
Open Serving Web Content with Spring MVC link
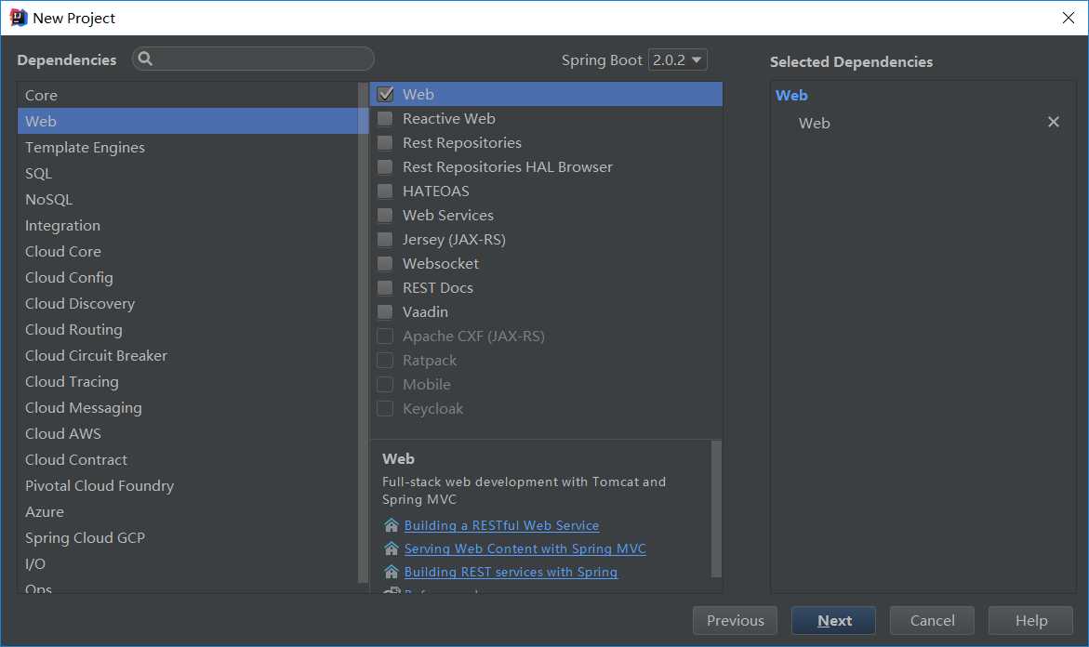pyautogui.click(x=525, y=548)
